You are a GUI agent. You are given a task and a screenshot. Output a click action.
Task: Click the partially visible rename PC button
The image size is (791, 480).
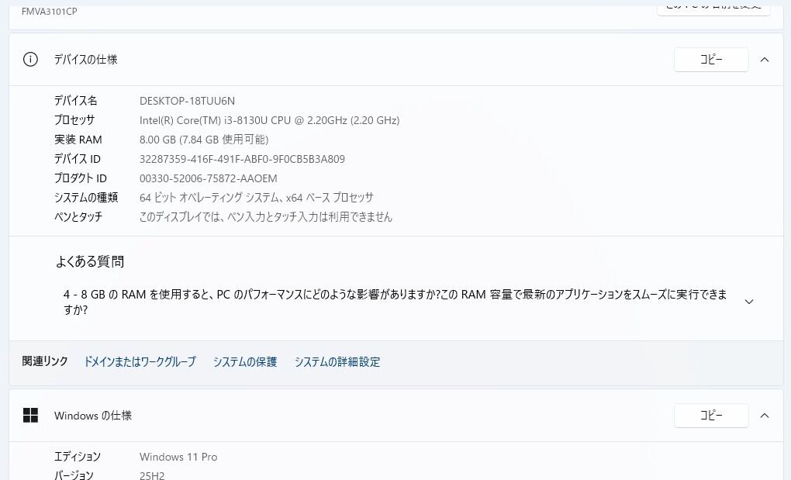(713, 10)
